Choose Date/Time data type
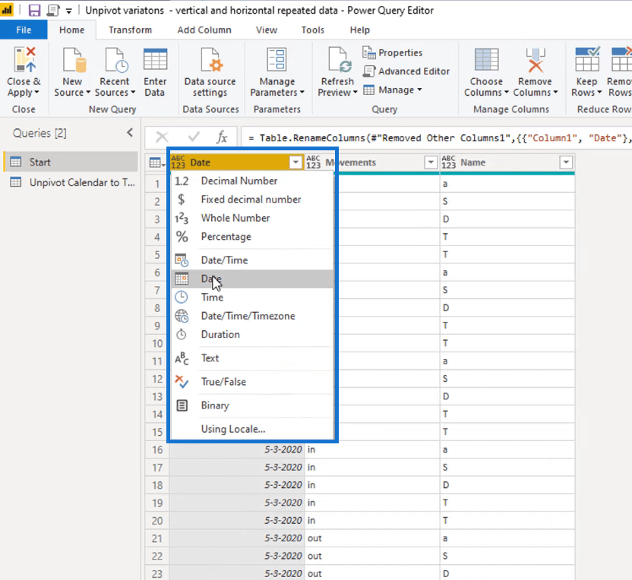This screenshot has height=580, width=632. (252, 260)
